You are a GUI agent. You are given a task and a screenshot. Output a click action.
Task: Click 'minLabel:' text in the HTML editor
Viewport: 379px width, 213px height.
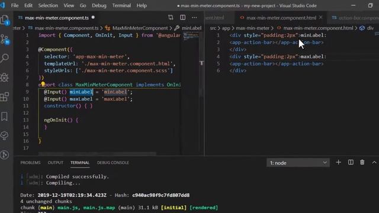click(x=313, y=35)
